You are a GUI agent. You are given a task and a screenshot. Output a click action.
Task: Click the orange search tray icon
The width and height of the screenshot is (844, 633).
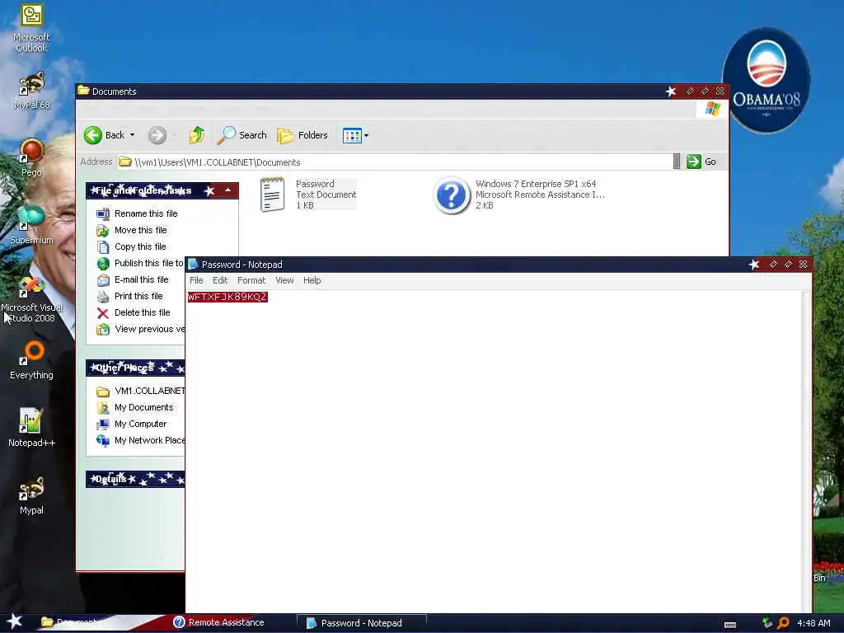(784, 623)
